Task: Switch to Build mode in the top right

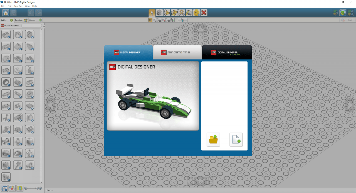Action: [x=343, y=13]
